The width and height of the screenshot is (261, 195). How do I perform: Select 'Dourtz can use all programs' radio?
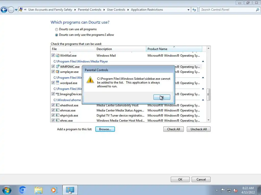[x=57, y=29]
